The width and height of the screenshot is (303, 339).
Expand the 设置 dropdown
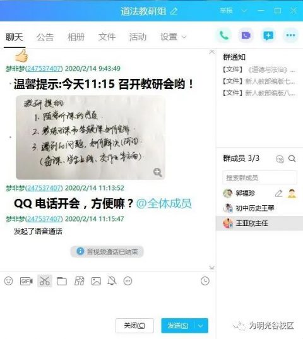click(173, 37)
